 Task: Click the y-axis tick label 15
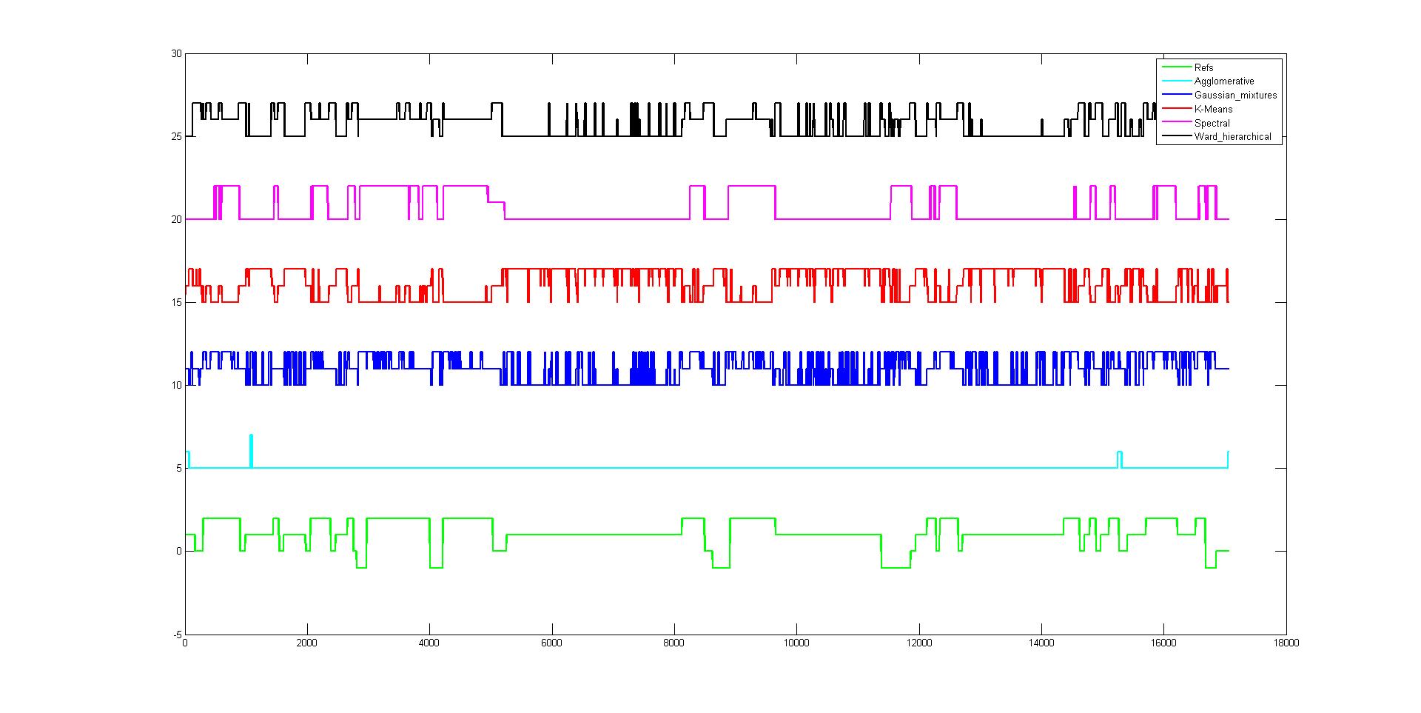(175, 302)
